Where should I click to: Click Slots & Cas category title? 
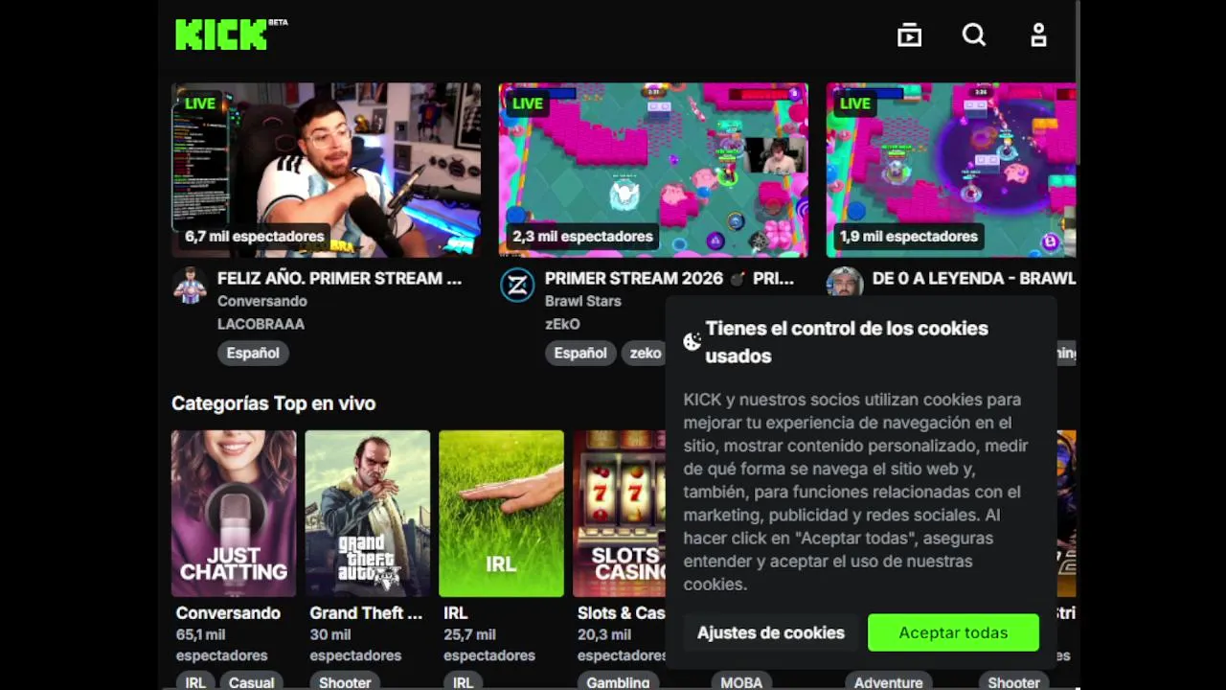622,613
